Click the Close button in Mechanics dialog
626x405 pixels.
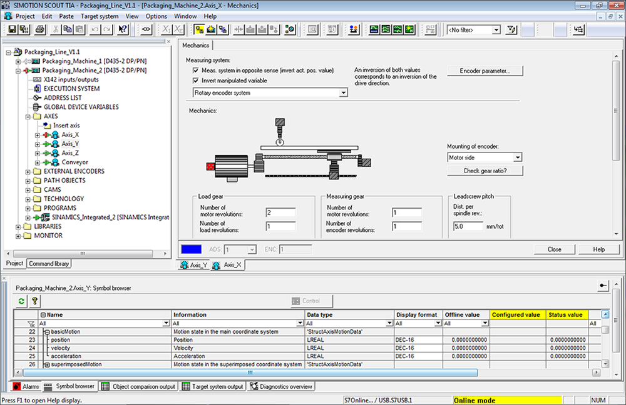(x=554, y=249)
